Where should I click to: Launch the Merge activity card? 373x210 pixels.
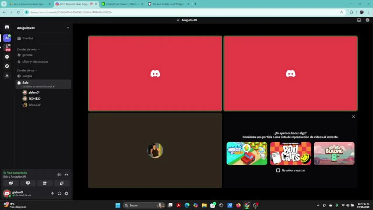[x=247, y=153]
